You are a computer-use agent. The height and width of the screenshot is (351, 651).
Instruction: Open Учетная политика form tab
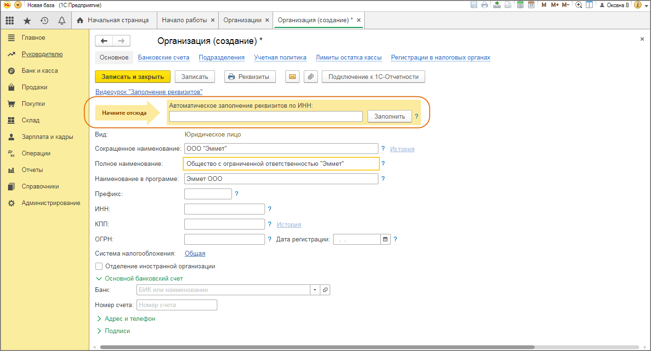coord(280,58)
